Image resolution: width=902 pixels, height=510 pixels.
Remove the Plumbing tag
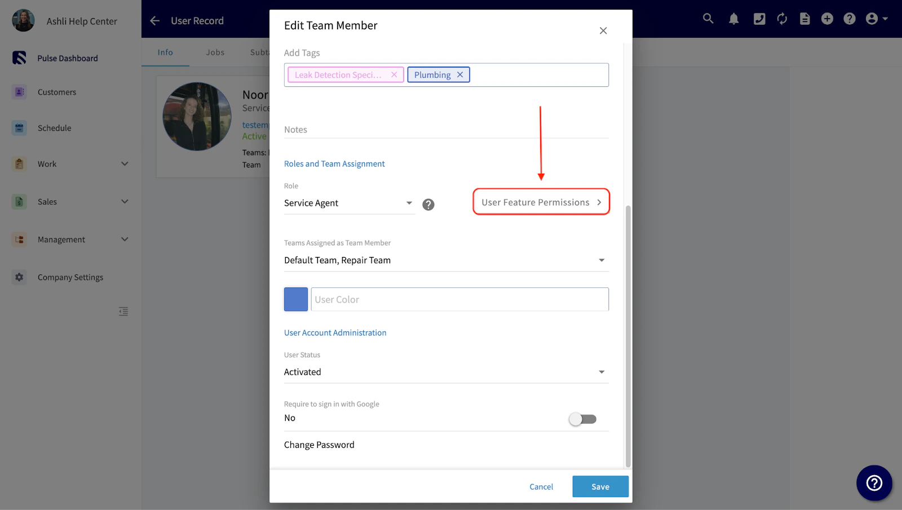point(460,75)
